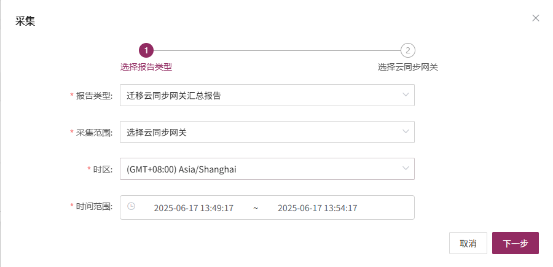Select the 选择云同步网关 step label

pyautogui.click(x=408, y=67)
